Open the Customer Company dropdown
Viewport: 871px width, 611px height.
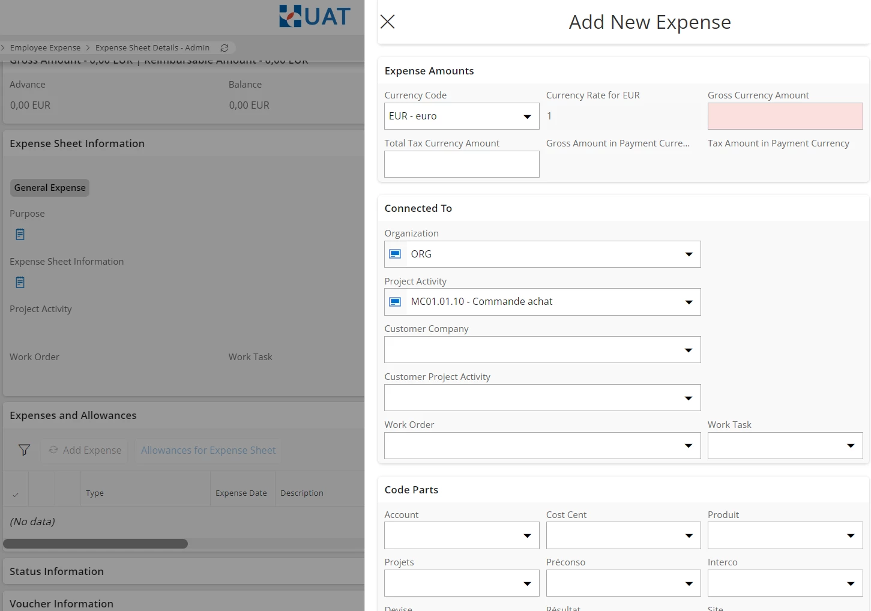pyautogui.click(x=689, y=350)
